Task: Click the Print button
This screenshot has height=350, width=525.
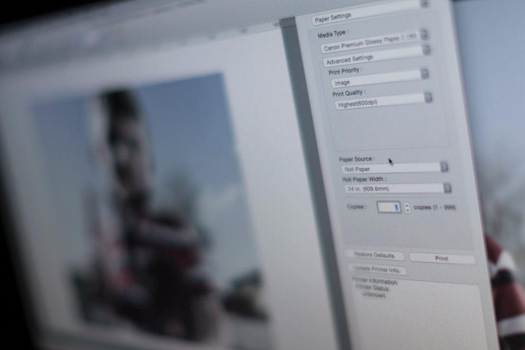Action: (x=442, y=258)
